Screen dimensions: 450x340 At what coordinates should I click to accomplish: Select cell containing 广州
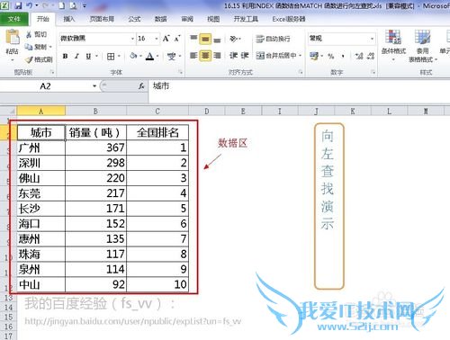tap(41, 148)
